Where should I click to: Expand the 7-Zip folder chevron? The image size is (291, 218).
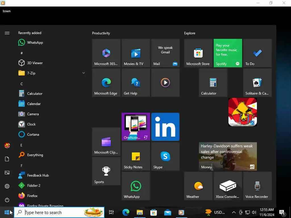pyautogui.click(x=84, y=73)
